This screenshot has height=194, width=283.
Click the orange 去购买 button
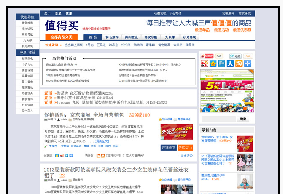185,148
